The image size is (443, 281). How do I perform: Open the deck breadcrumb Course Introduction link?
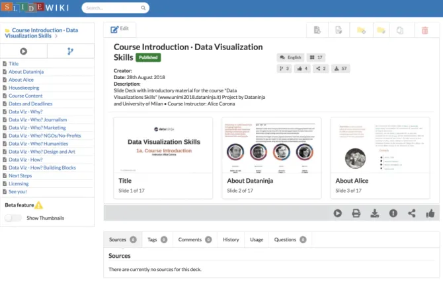41,33
